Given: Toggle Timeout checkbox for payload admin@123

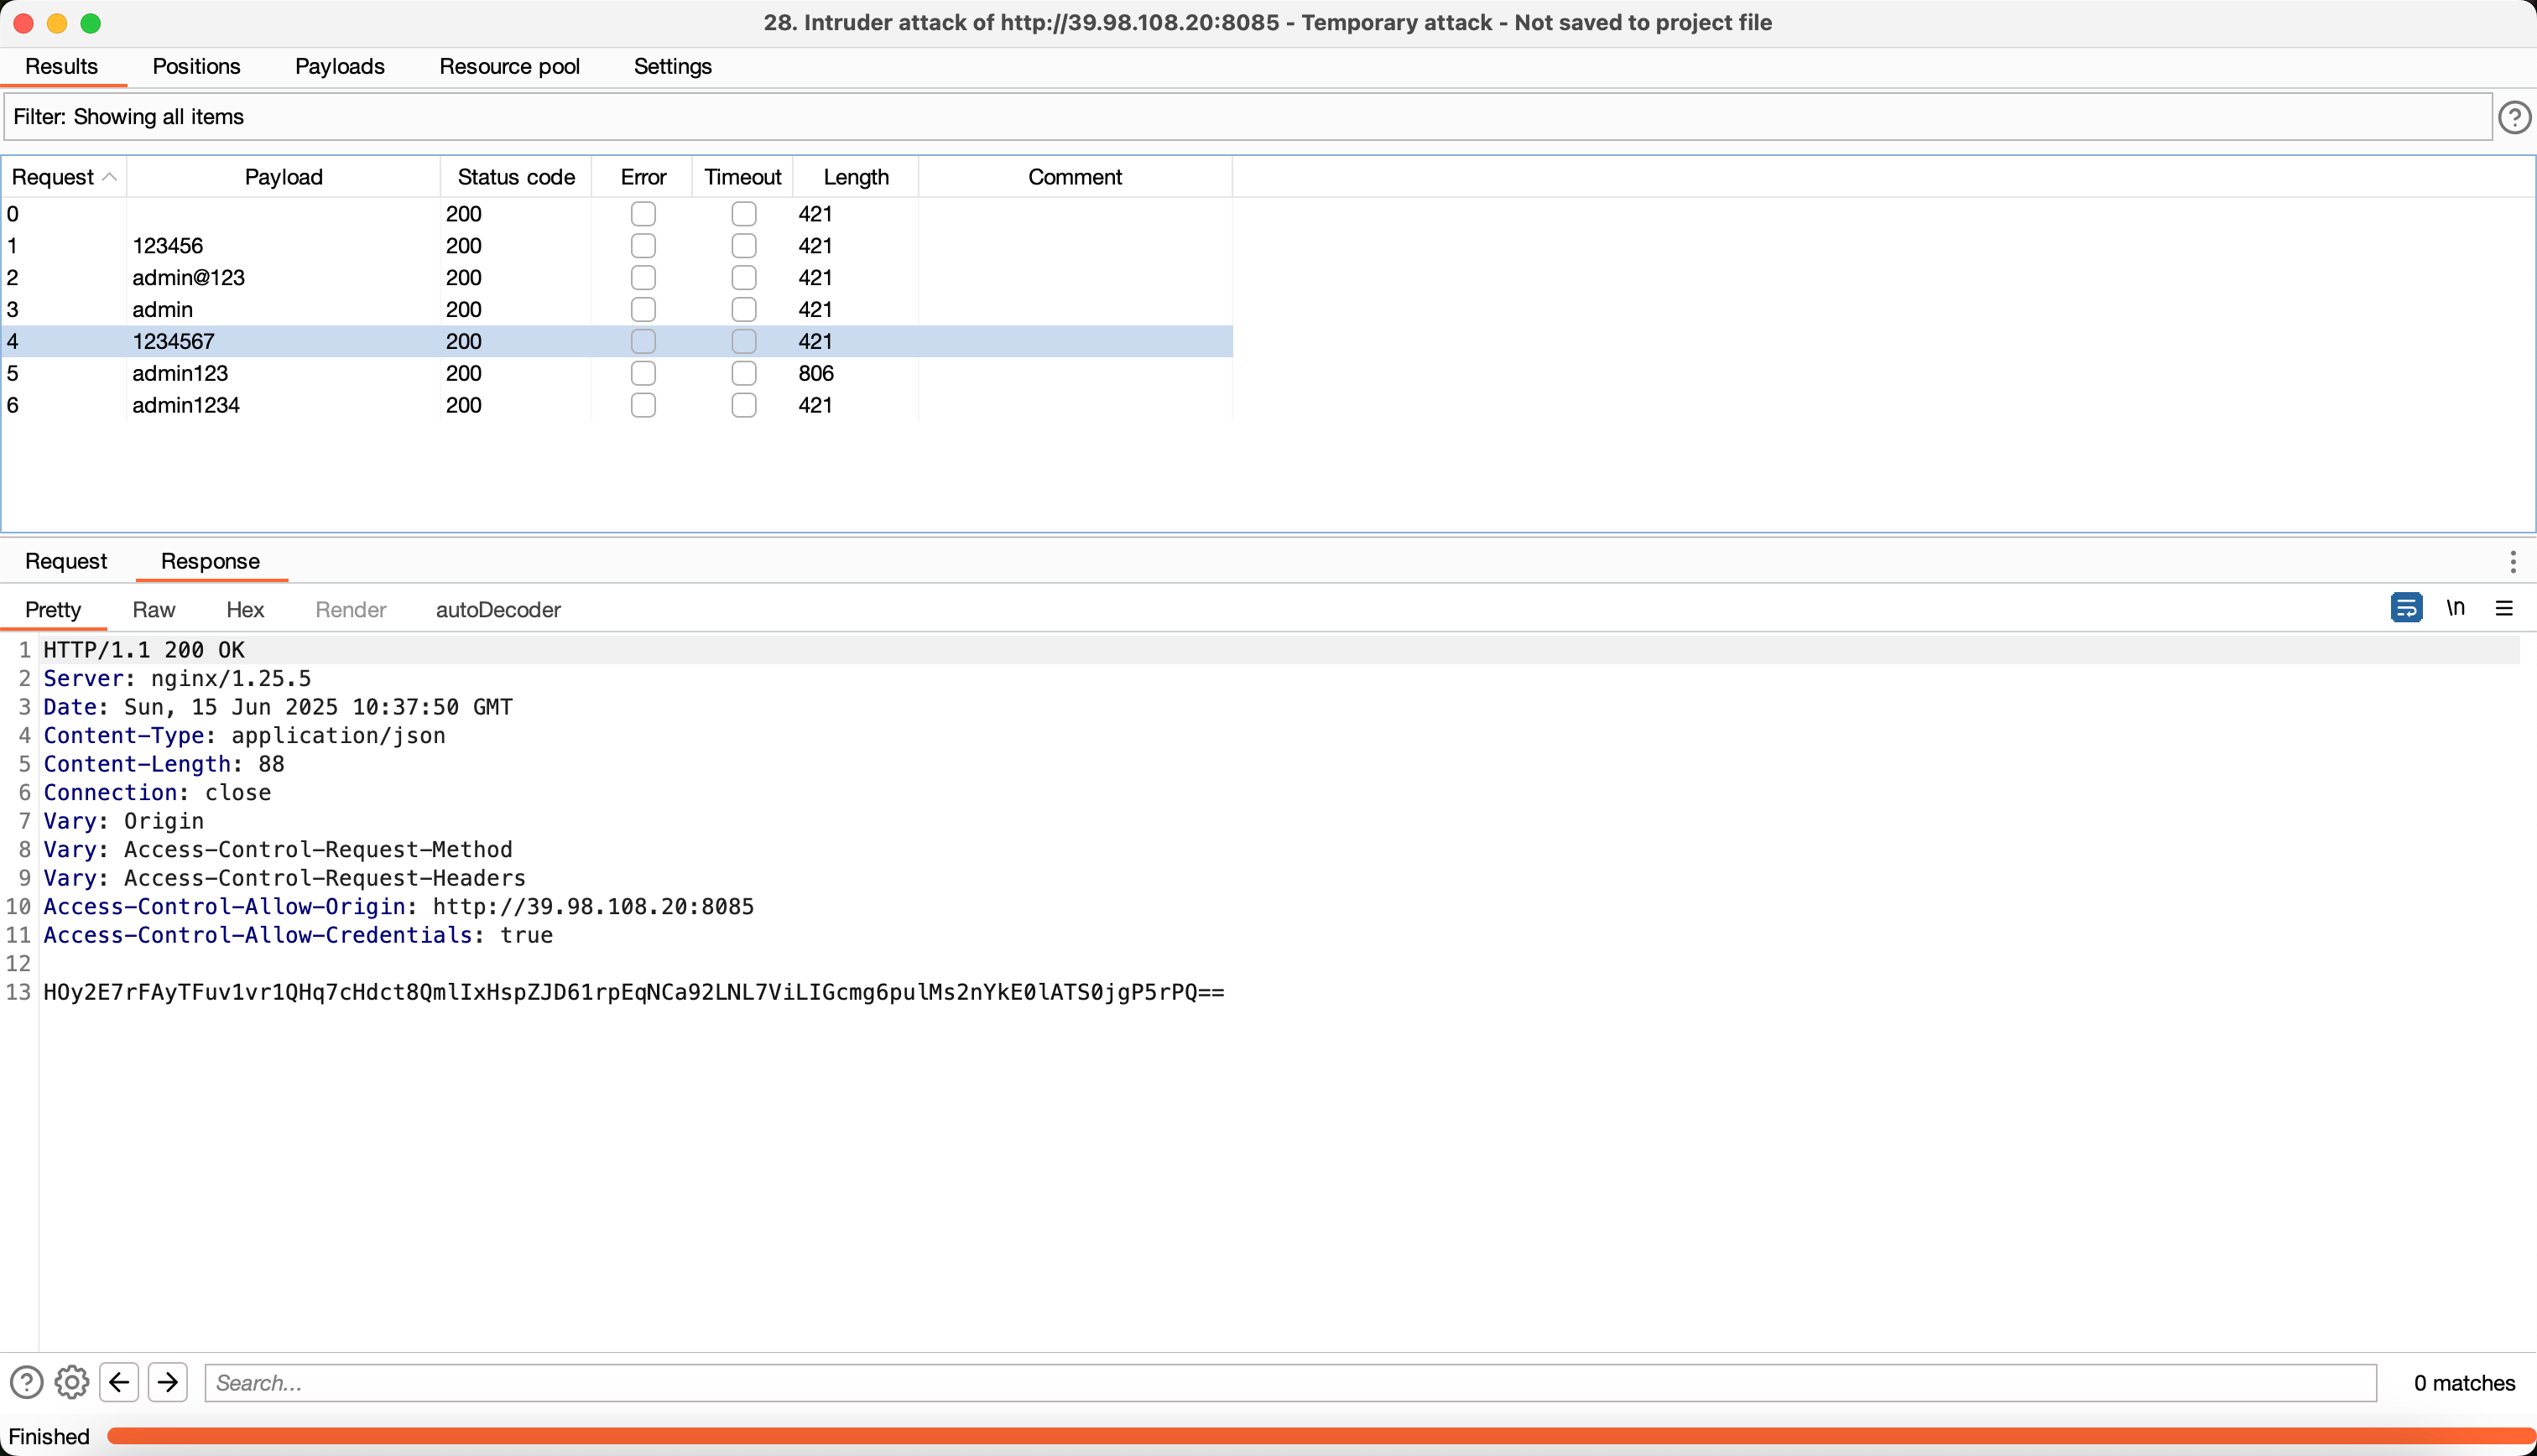Looking at the screenshot, I should tap(743, 278).
